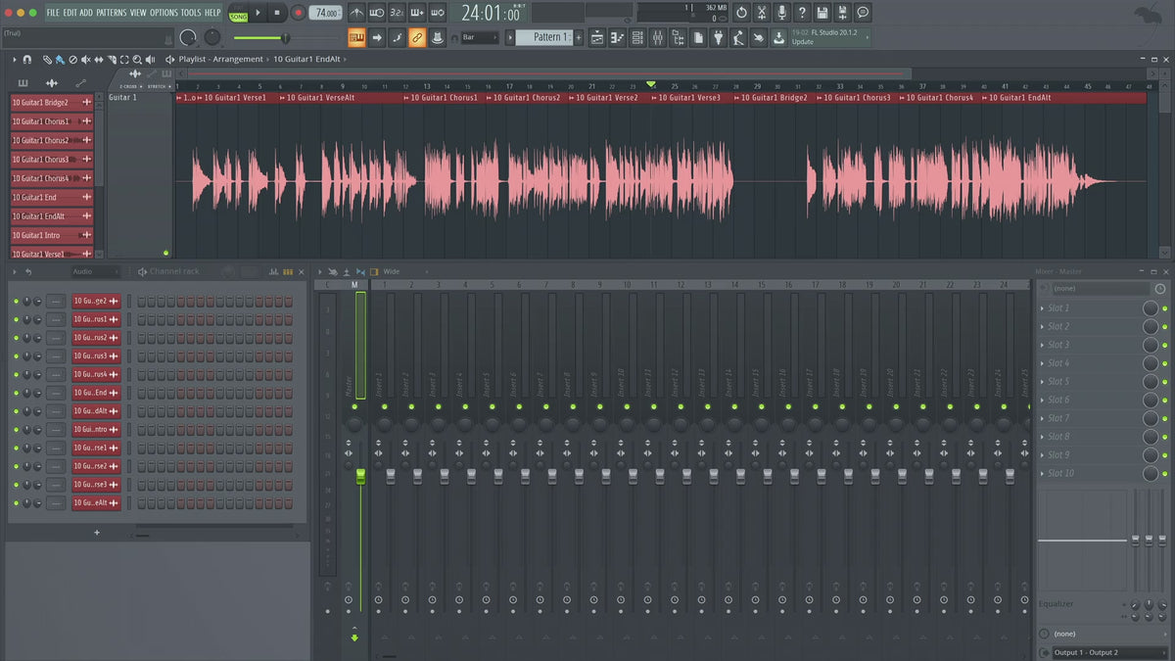Viewport: 1175px width, 661px height.
Task: Click the 10 Gu..End channel button
Action: coord(96,393)
